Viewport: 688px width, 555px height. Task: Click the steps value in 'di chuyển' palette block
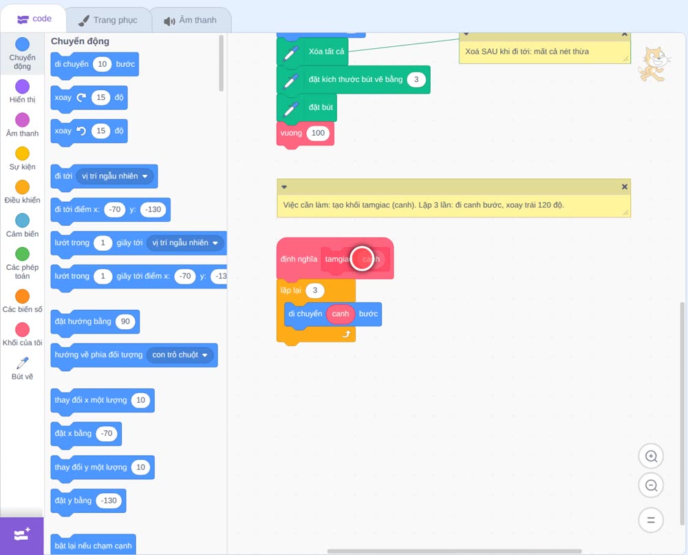pyautogui.click(x=103, y=64)
